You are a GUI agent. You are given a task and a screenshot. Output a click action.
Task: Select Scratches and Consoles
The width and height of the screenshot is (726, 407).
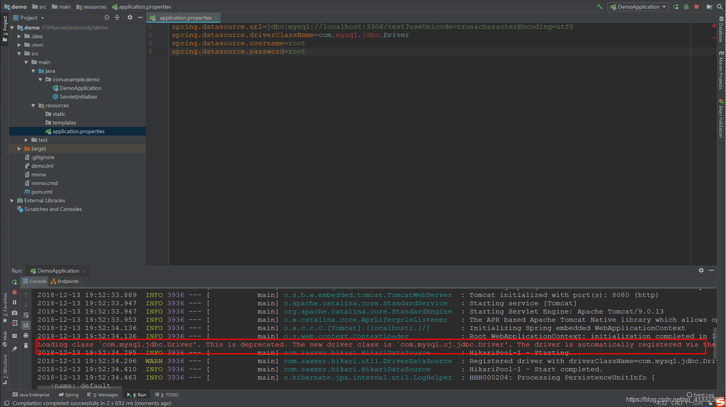53,209
